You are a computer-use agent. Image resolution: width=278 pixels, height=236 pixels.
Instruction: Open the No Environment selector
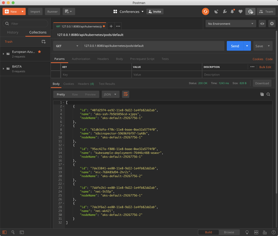pyautogui.click(x=230, y=24)
